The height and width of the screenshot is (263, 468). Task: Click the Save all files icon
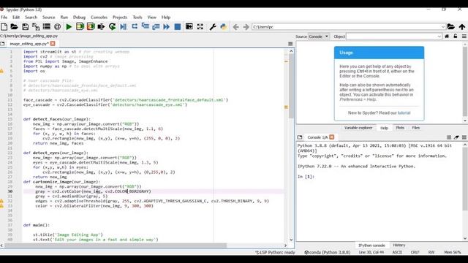(x=36, y=27)
